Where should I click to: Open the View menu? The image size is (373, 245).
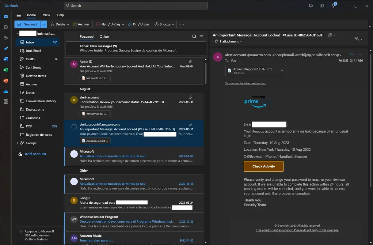(x=46, y=15)
